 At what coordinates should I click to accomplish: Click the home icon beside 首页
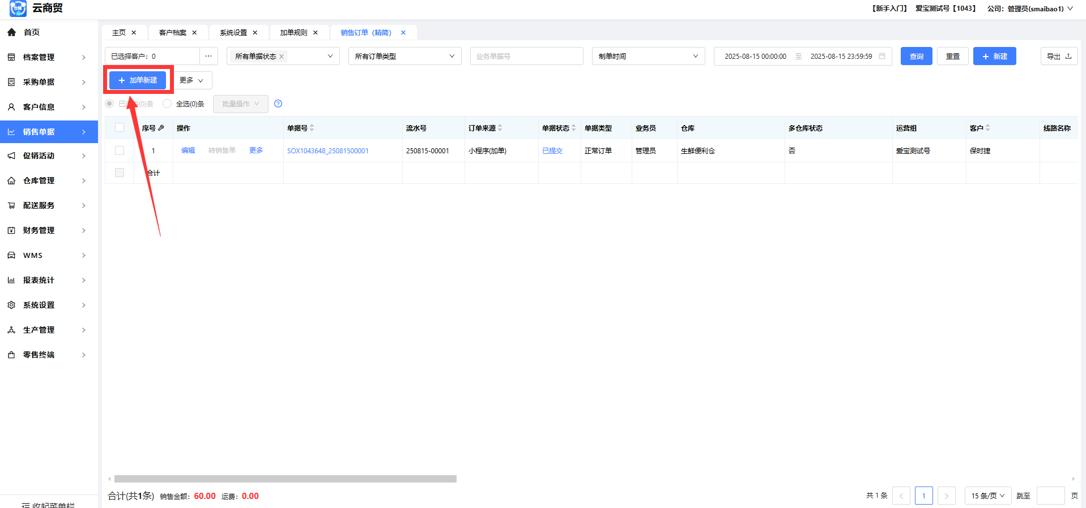tap(11, 32)
